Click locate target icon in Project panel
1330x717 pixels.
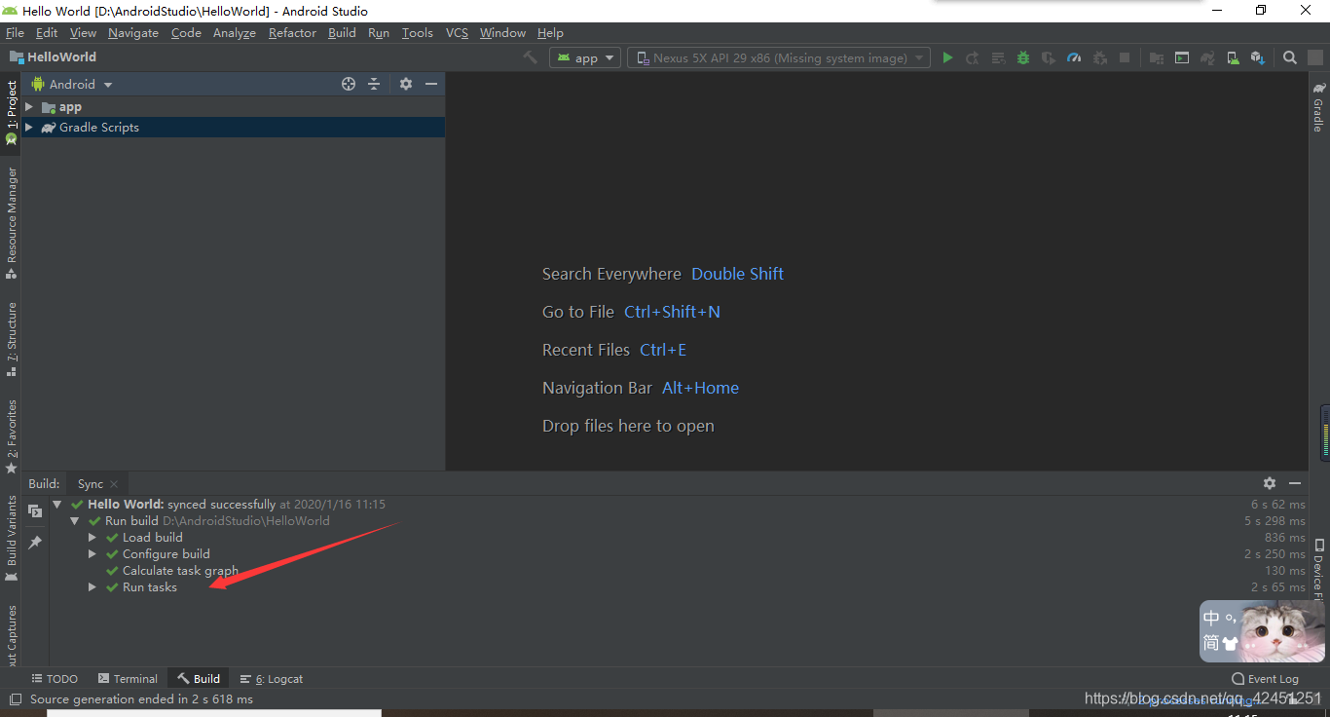point(349,84)
